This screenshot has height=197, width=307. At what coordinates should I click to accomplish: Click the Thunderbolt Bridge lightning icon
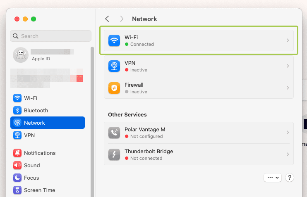pyautogui.click(x=114, y=154)
